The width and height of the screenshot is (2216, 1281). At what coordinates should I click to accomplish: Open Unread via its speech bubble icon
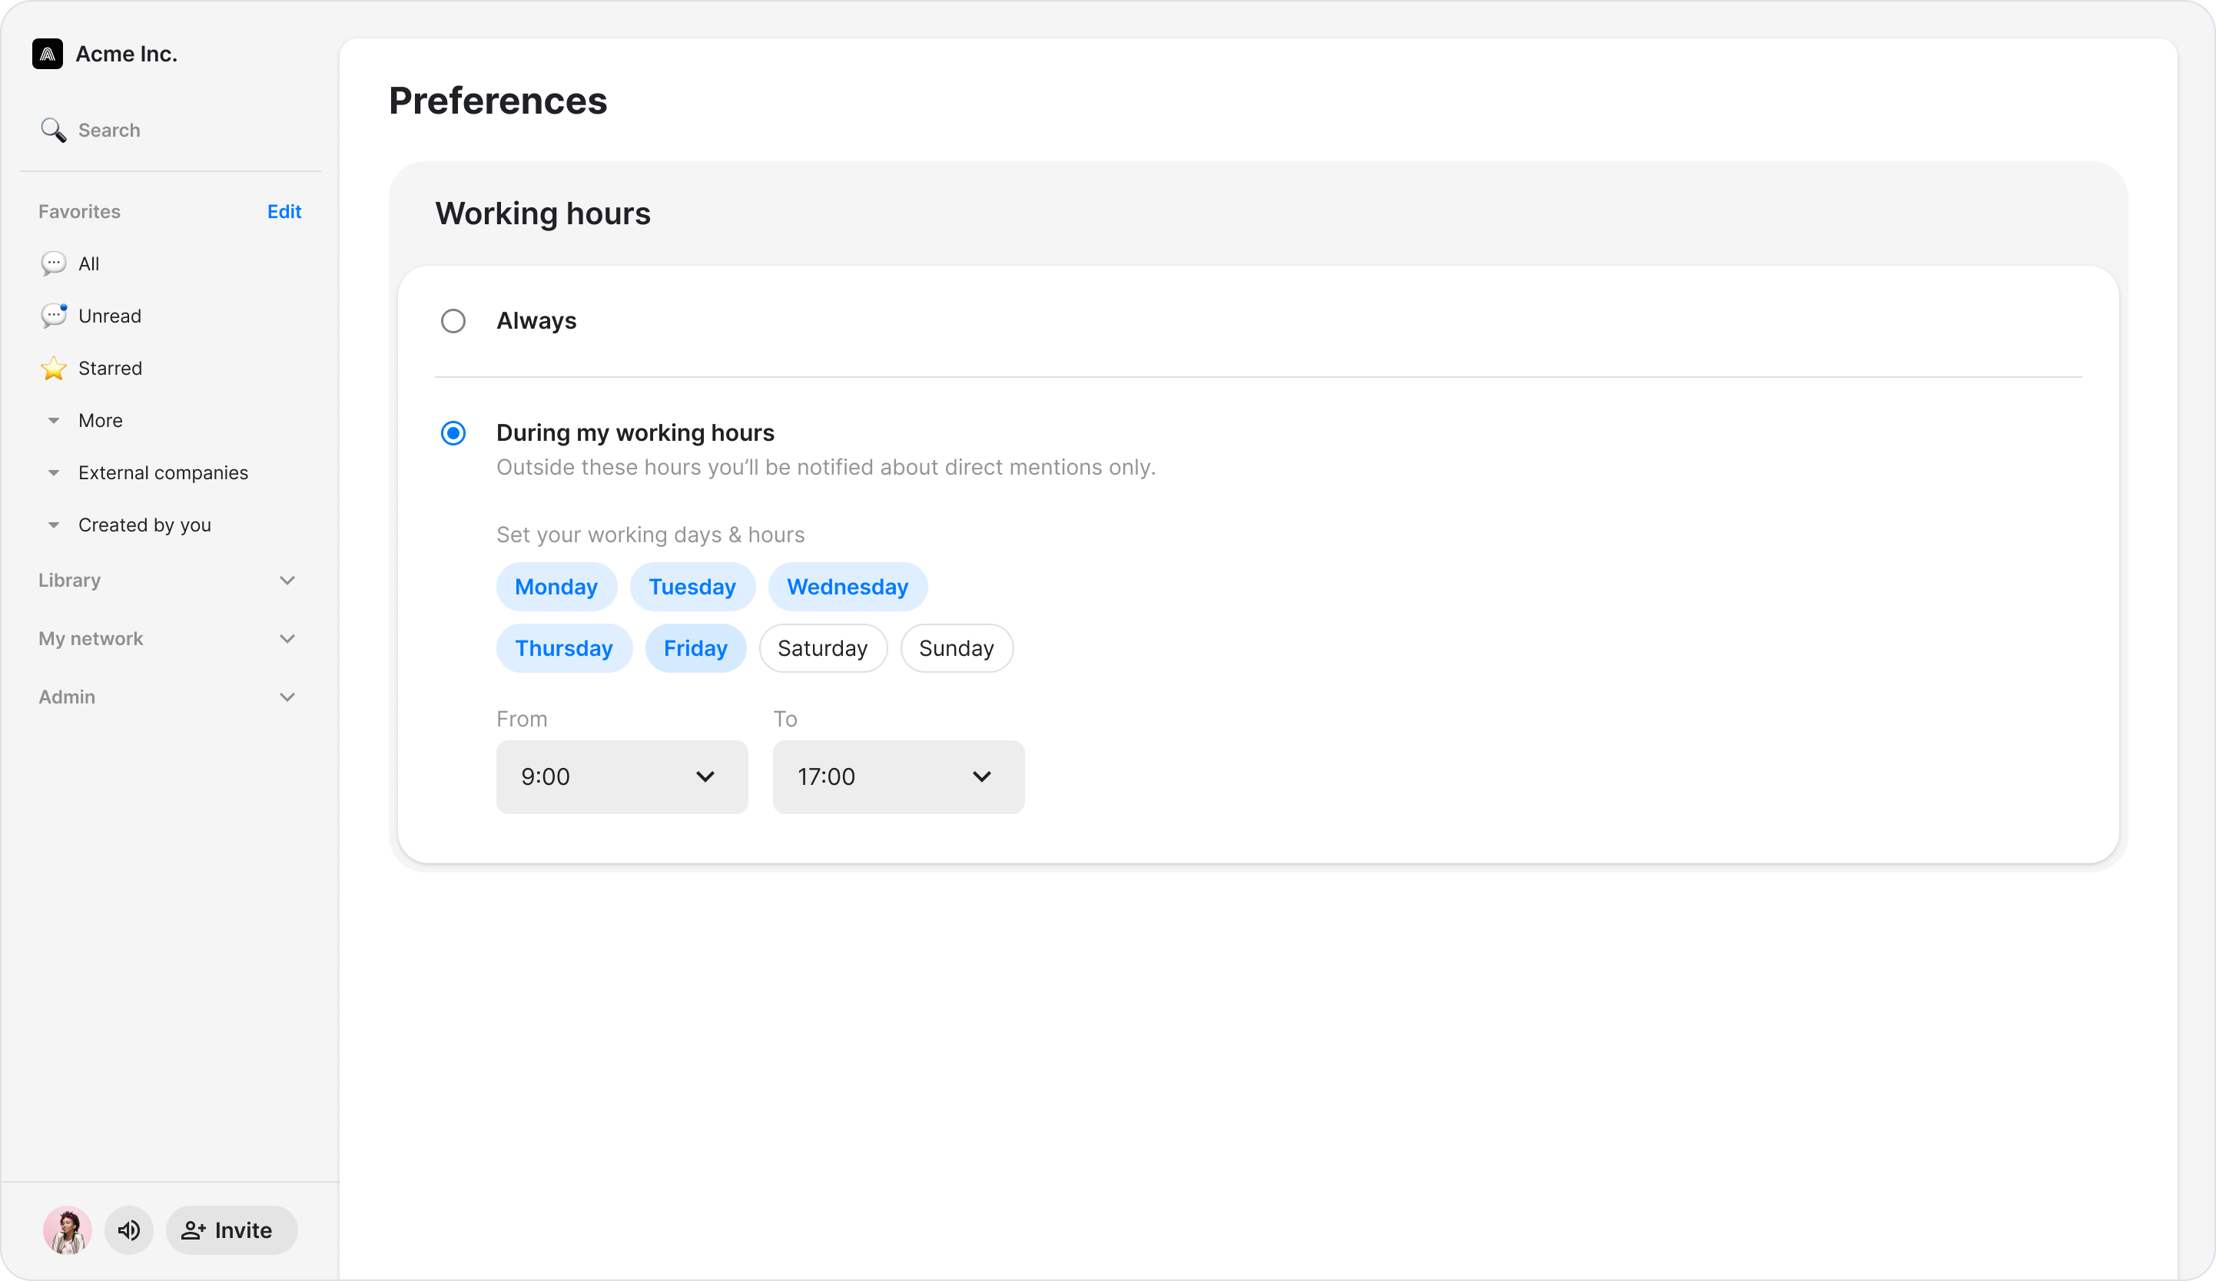pyautogui.click(x=53, y=316)
